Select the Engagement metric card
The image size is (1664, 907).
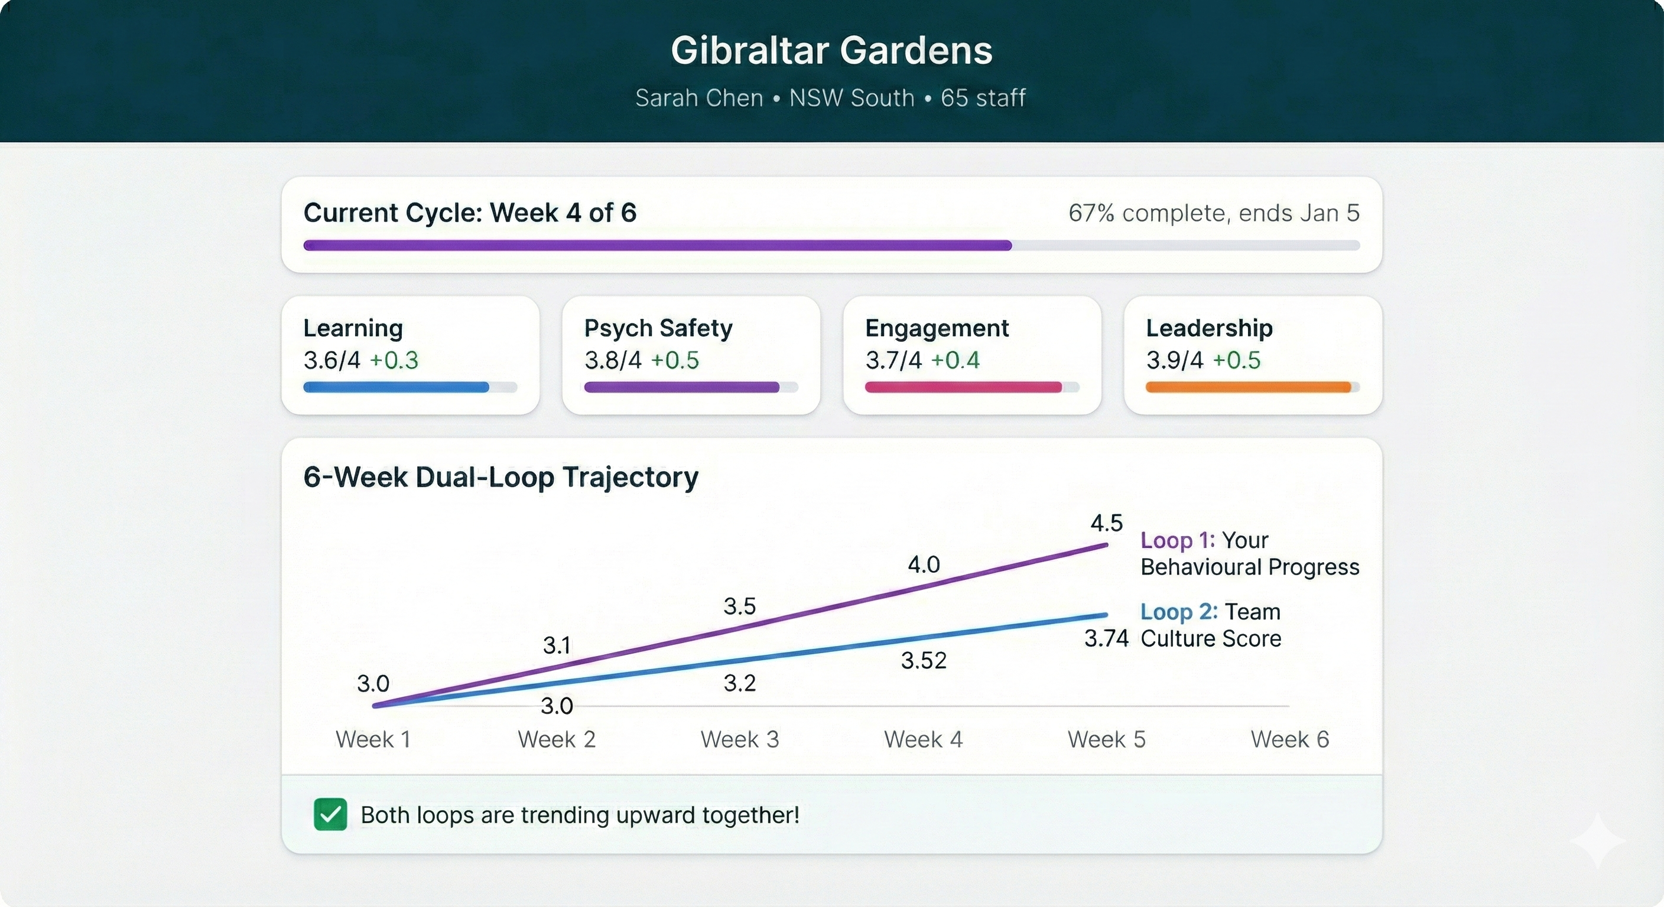click(971, 354)
